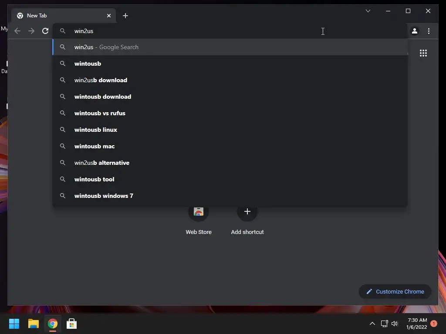
Task: Open File Explorer from the taskbar
Action: [33, 324]
